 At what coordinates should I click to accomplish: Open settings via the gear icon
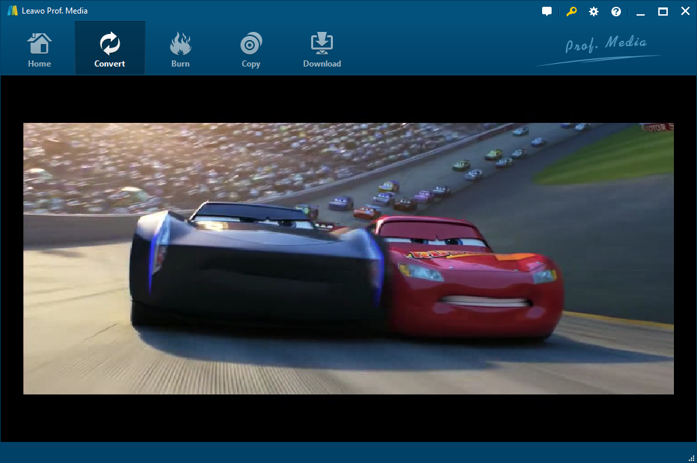594,12
